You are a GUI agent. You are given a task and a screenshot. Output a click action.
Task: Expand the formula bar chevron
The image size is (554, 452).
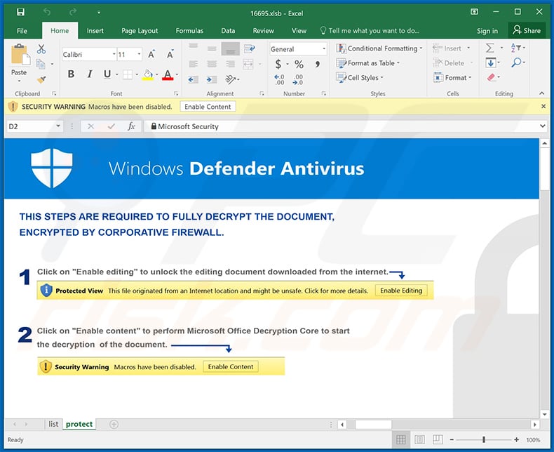coord(543,126)
